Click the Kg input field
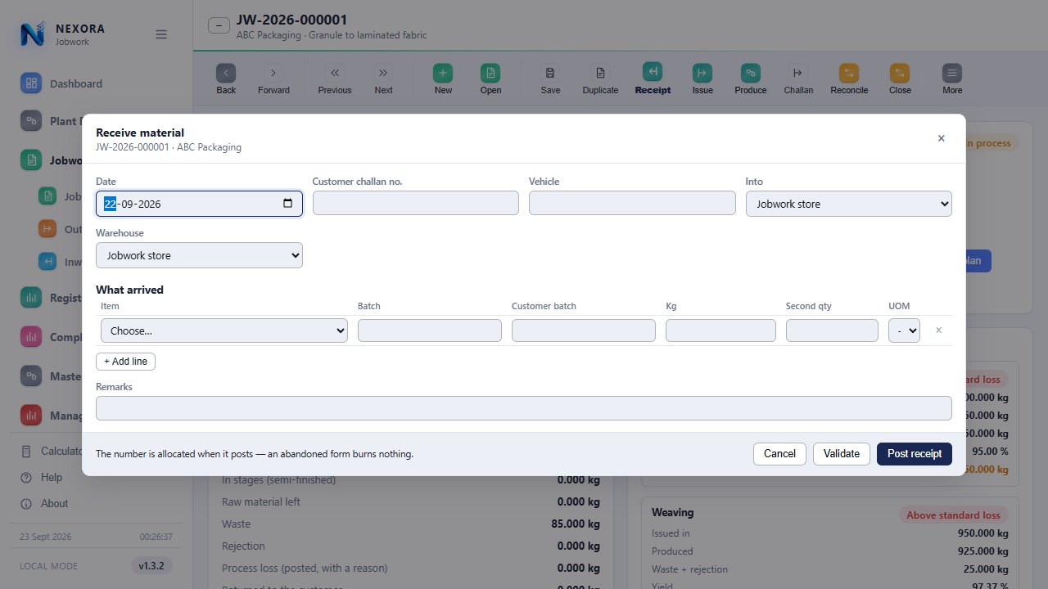 (720, 330)
